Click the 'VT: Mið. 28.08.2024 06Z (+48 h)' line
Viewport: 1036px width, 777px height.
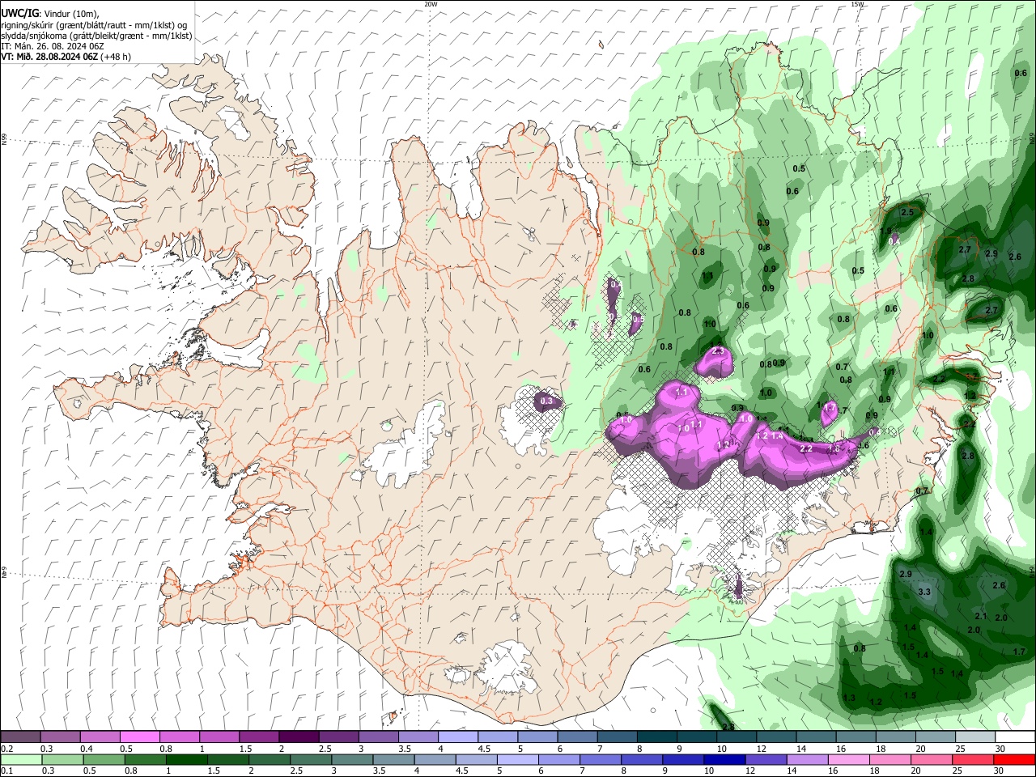(66, 57)
